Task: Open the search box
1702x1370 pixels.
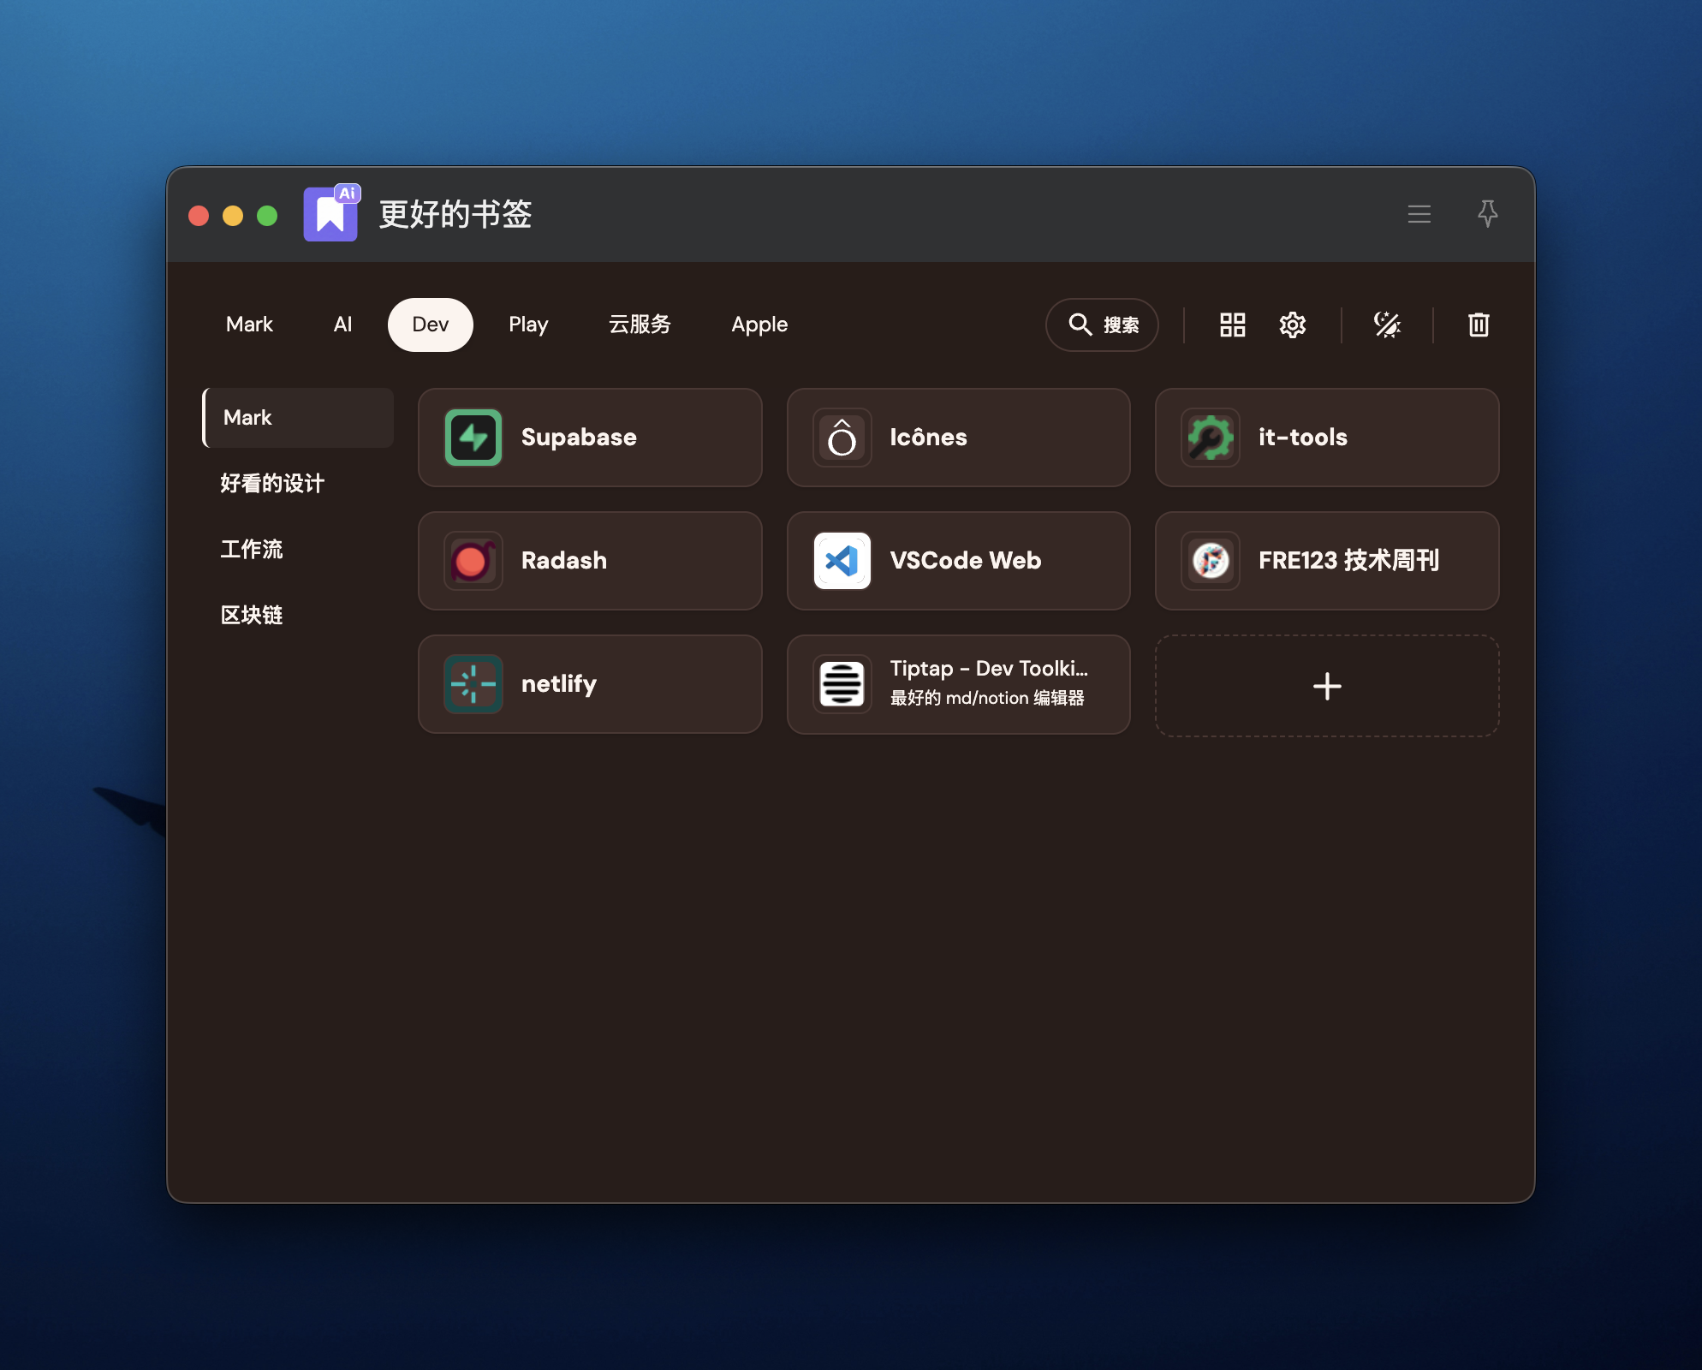Action: pyautogui.click(x=1102, y=325)
